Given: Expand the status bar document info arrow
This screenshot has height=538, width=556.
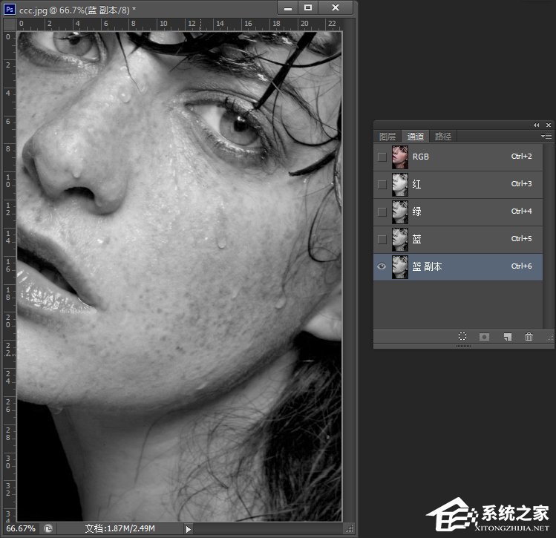Looking at the screenshot, I should (x=188, y=529).
